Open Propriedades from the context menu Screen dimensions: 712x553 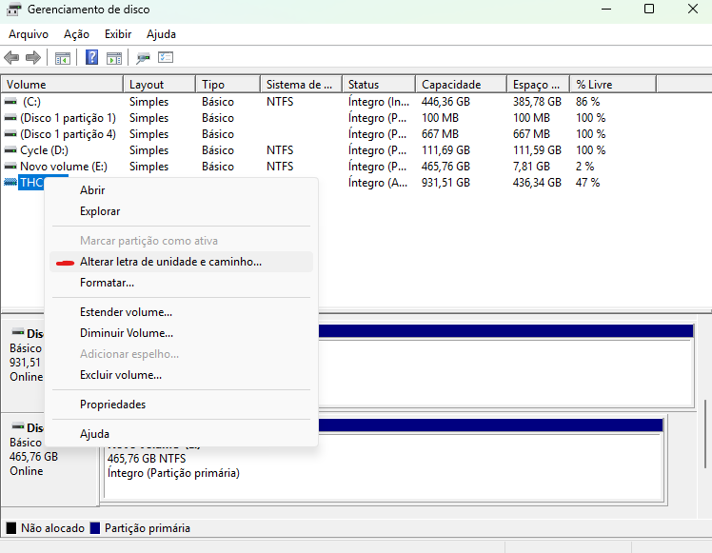pos(181,405)
